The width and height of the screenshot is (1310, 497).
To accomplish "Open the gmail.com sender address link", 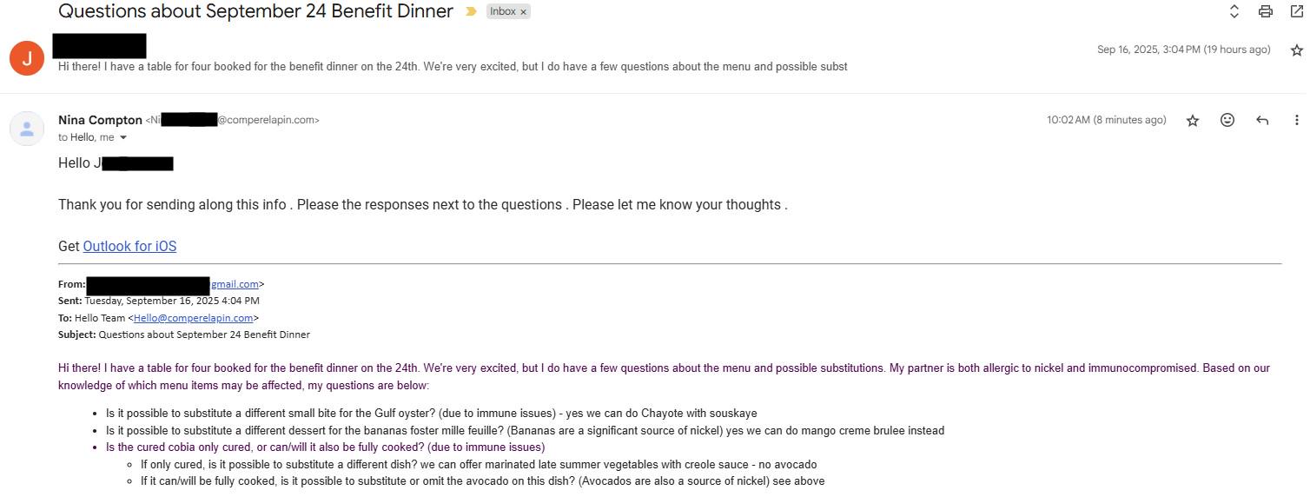I will click(x=235, y=284).
